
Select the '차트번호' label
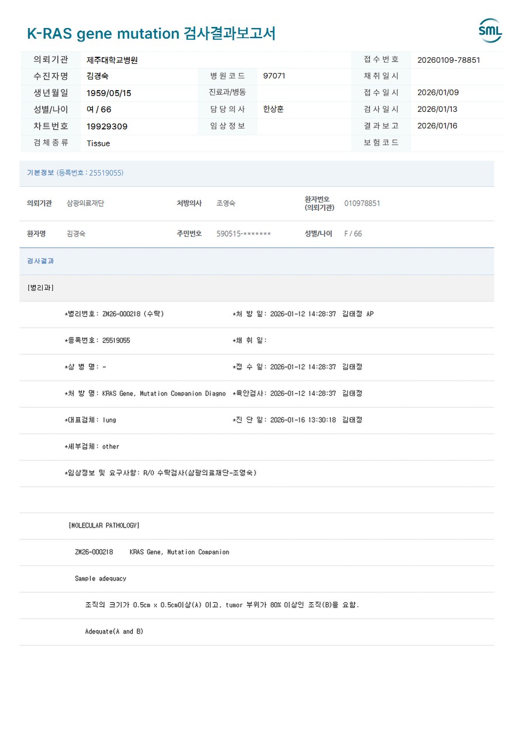coord(51,126)
